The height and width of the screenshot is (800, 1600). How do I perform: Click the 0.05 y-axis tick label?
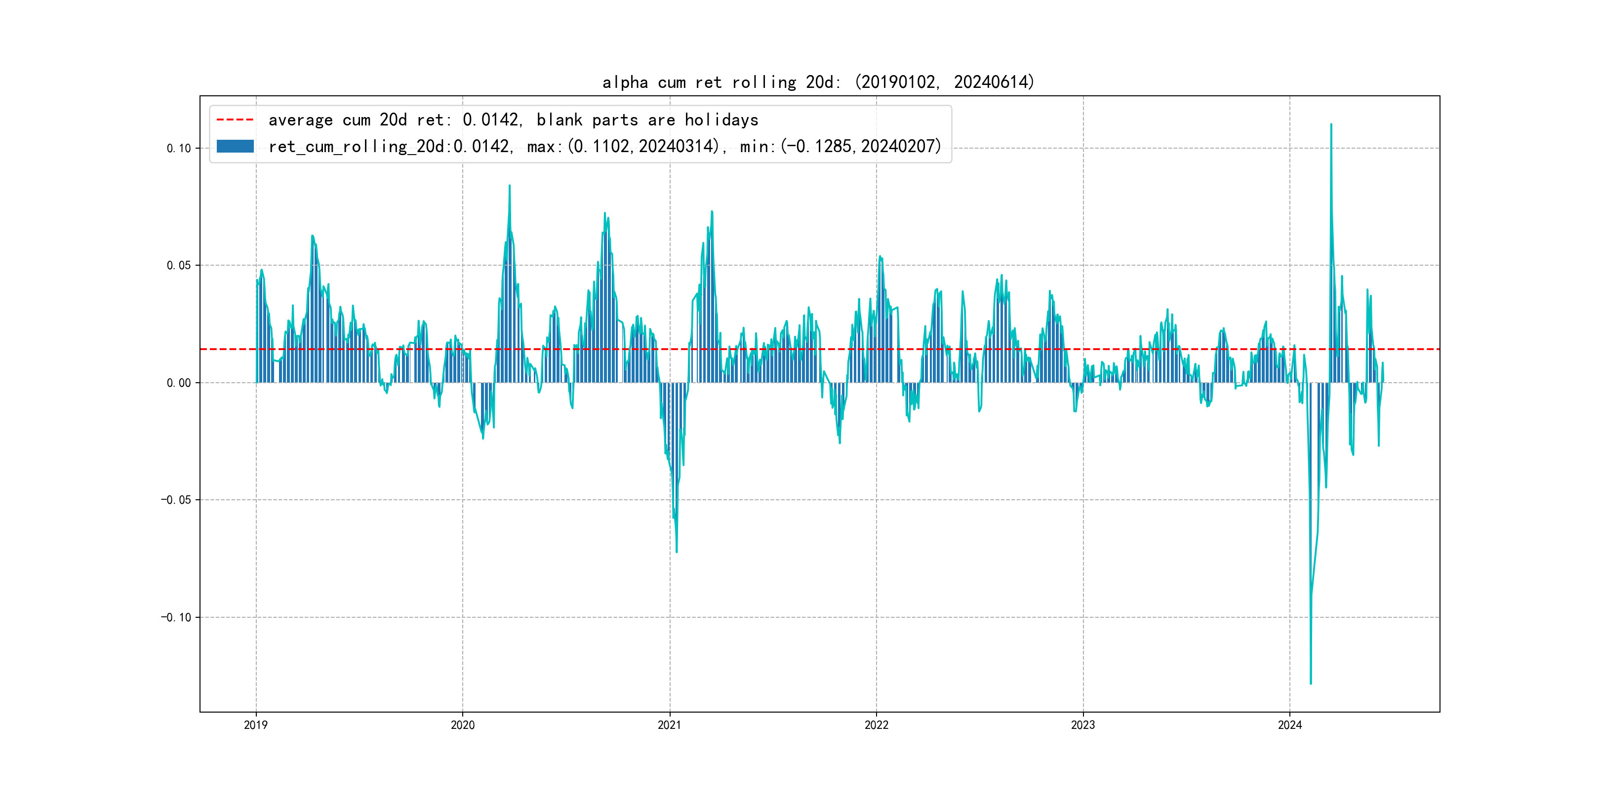tap(178, 265)
